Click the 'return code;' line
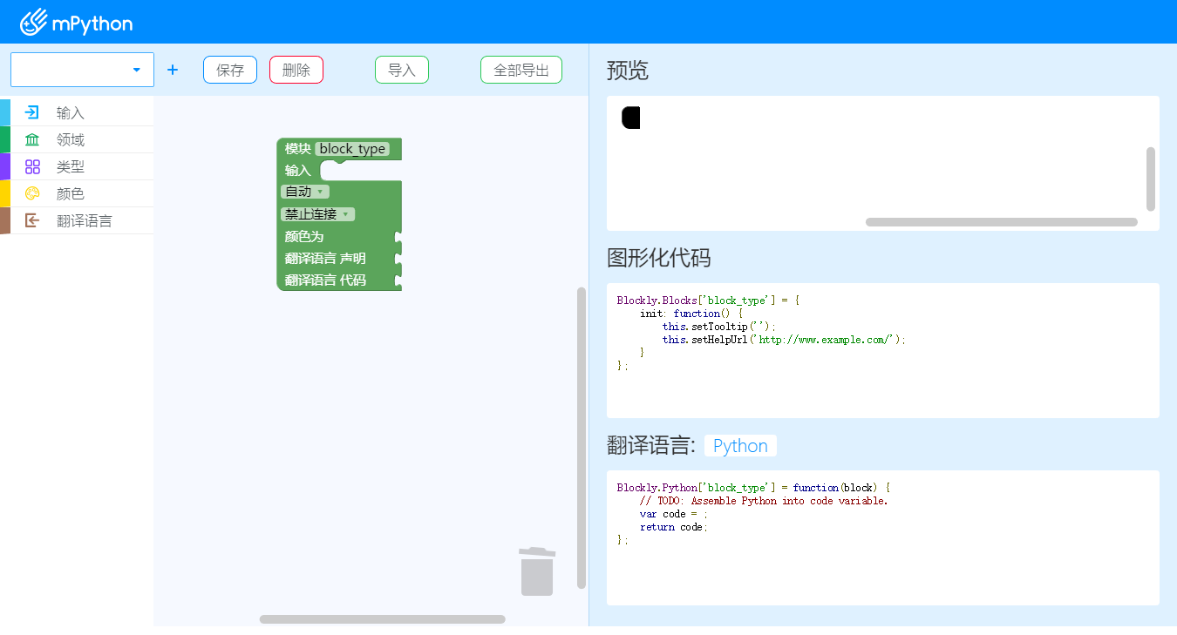This screenshot has height=635, width=1177. point(674,527)
